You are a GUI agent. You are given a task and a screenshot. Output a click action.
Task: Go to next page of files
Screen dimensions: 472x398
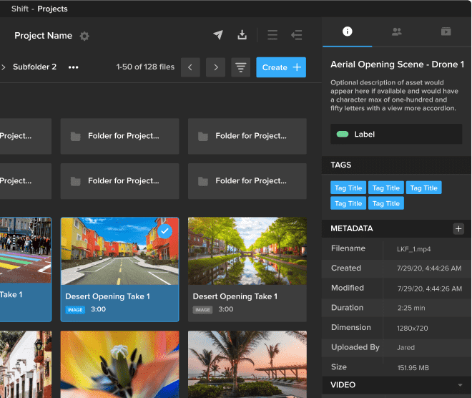215,67
